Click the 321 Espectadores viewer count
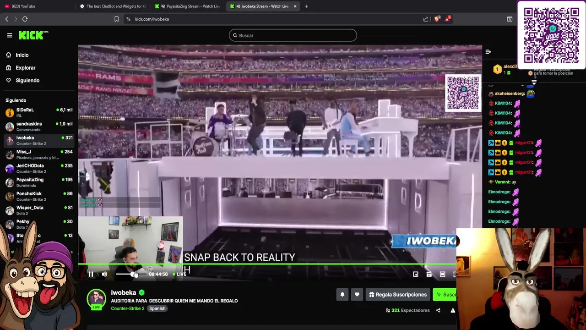This screenshot has width=586, height=330. pyautogui.click(x=408, y=310)
